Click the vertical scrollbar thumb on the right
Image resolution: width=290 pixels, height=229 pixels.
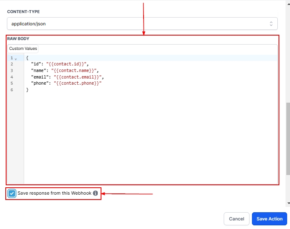(288, 138)
